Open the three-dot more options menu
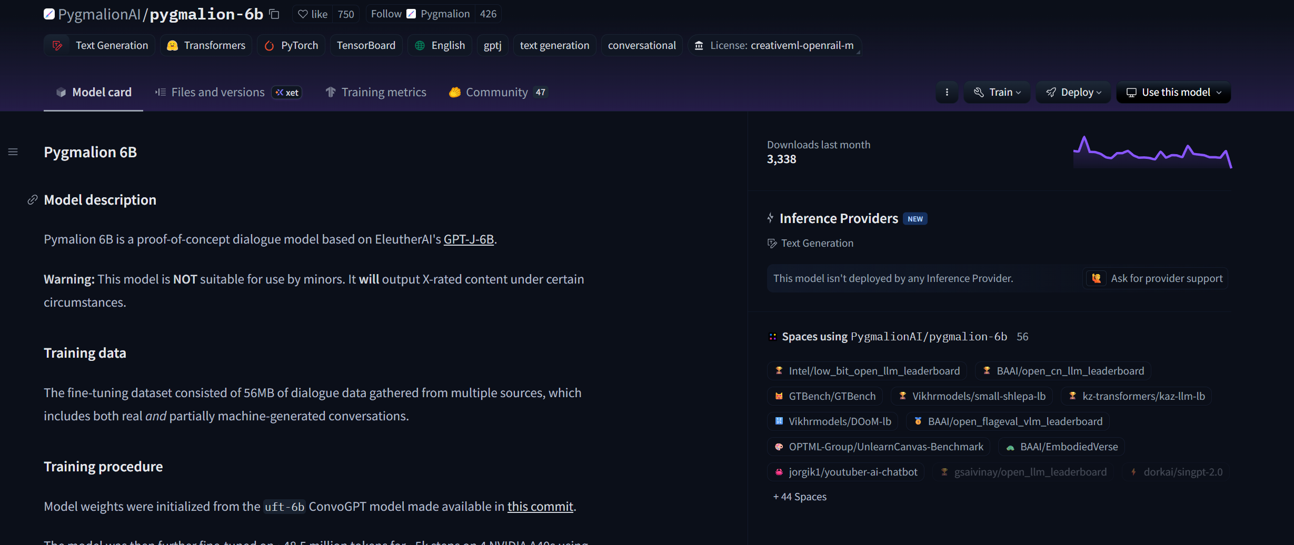Screen dimensions: 1294x545 click(x=947, y=92)
